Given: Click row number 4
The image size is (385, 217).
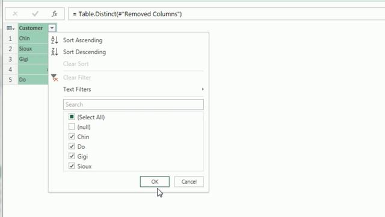Looking at the screenshot, I should click(10, 69).
